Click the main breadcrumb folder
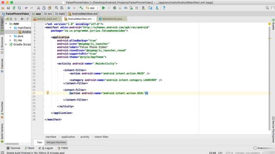The width and height of the screenshot is (275, 154). (60, 14)
